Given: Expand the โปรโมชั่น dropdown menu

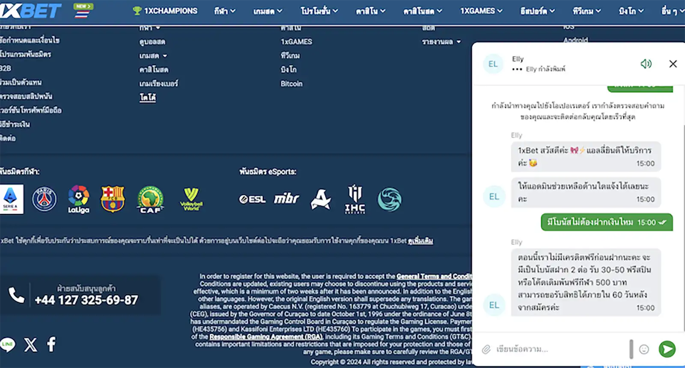Looking at the screenshot, I should 319,11.
